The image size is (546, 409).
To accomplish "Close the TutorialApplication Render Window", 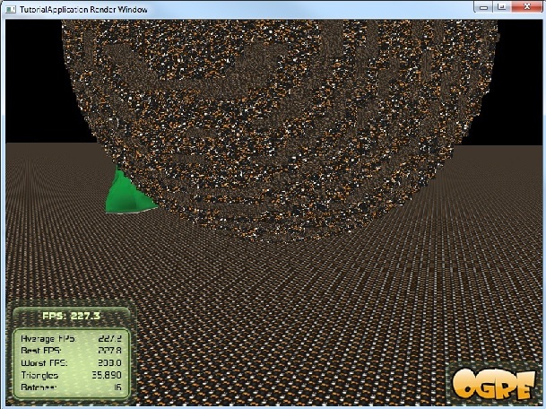I will (x=528, y=6).
